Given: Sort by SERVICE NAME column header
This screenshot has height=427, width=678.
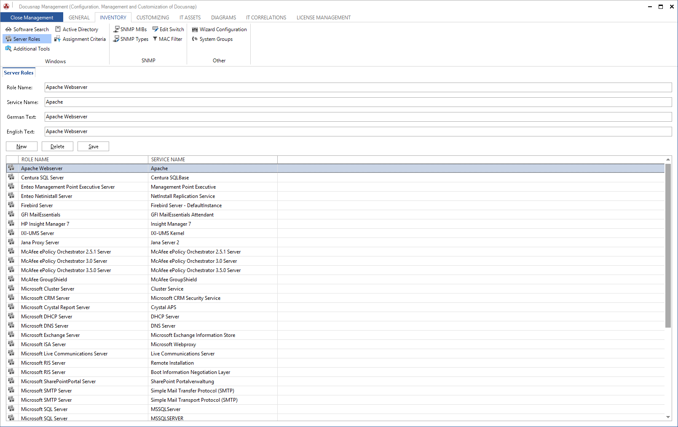Looking at the screenshot, I should 213,160.
